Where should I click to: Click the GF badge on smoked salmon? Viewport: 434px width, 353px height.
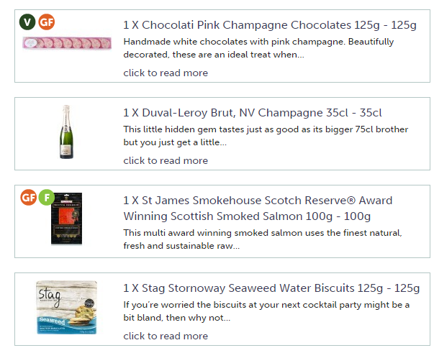[x=29, y=197]
